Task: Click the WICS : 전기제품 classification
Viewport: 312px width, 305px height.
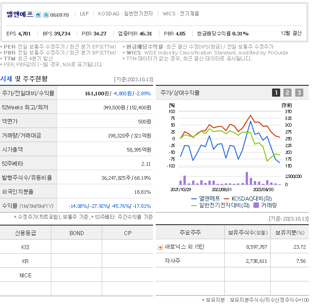Action: point(181,14)
